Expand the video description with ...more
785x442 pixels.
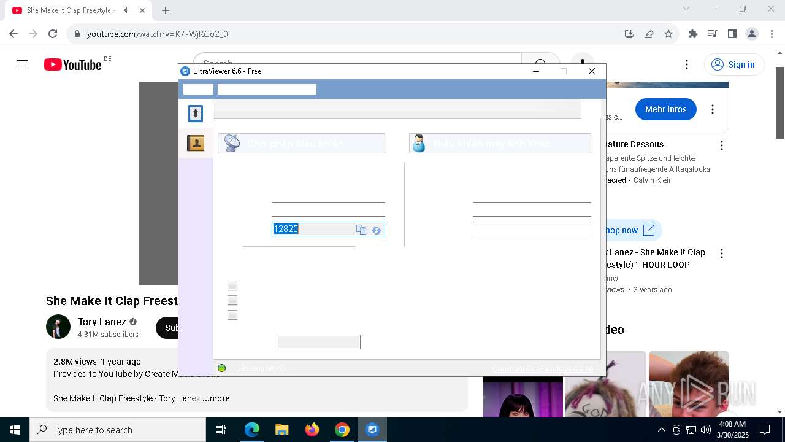216,398
